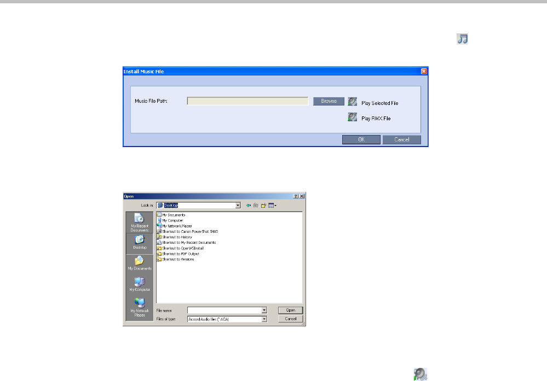Select My Documents in the places bar
Image resolution: width=547 pixels, height=381 pixels.
click(140, 263)
